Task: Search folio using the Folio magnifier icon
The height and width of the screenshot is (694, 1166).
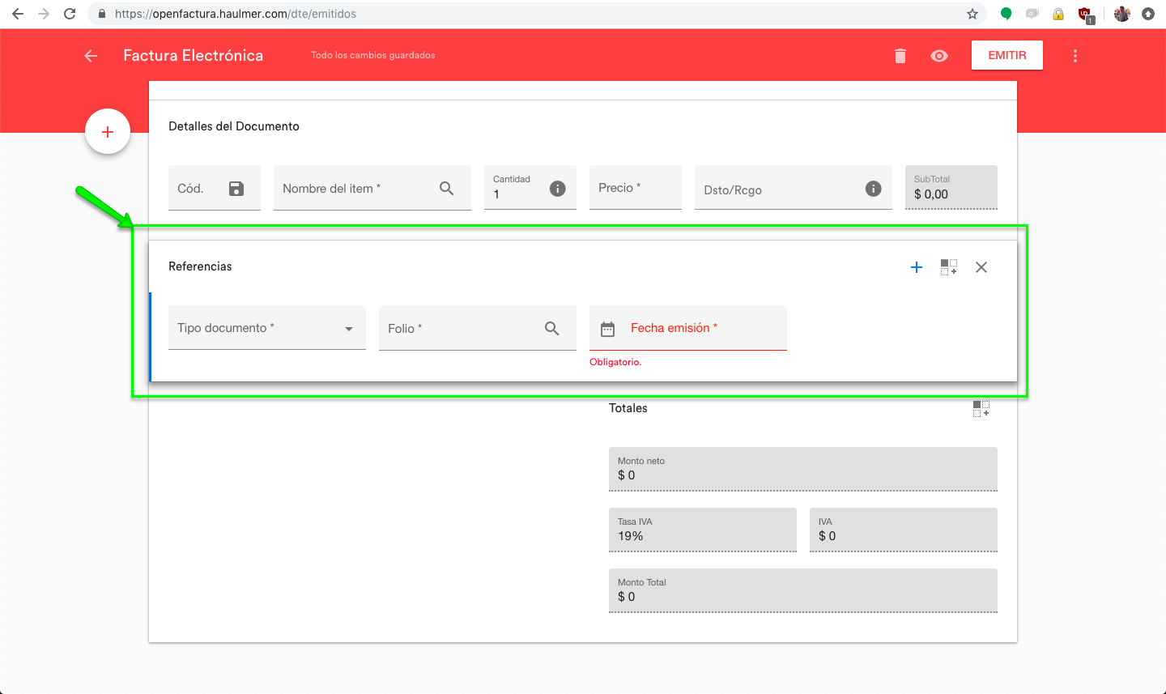Action: (551, 329)
